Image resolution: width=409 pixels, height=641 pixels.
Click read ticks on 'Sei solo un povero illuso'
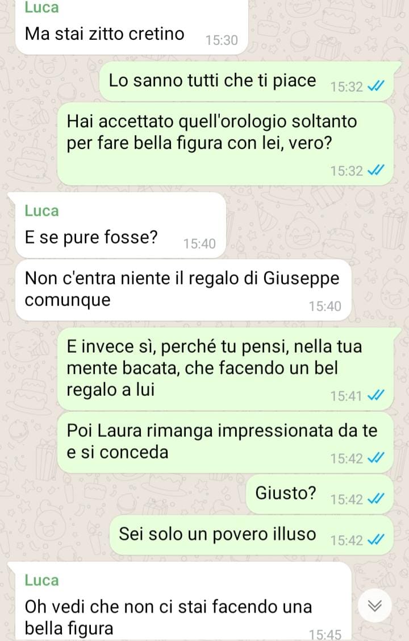coord(375,540)
